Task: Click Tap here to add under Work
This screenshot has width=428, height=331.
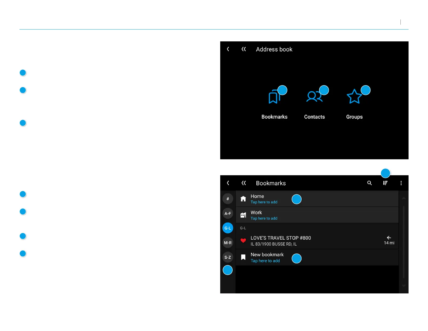Action: 264,218
